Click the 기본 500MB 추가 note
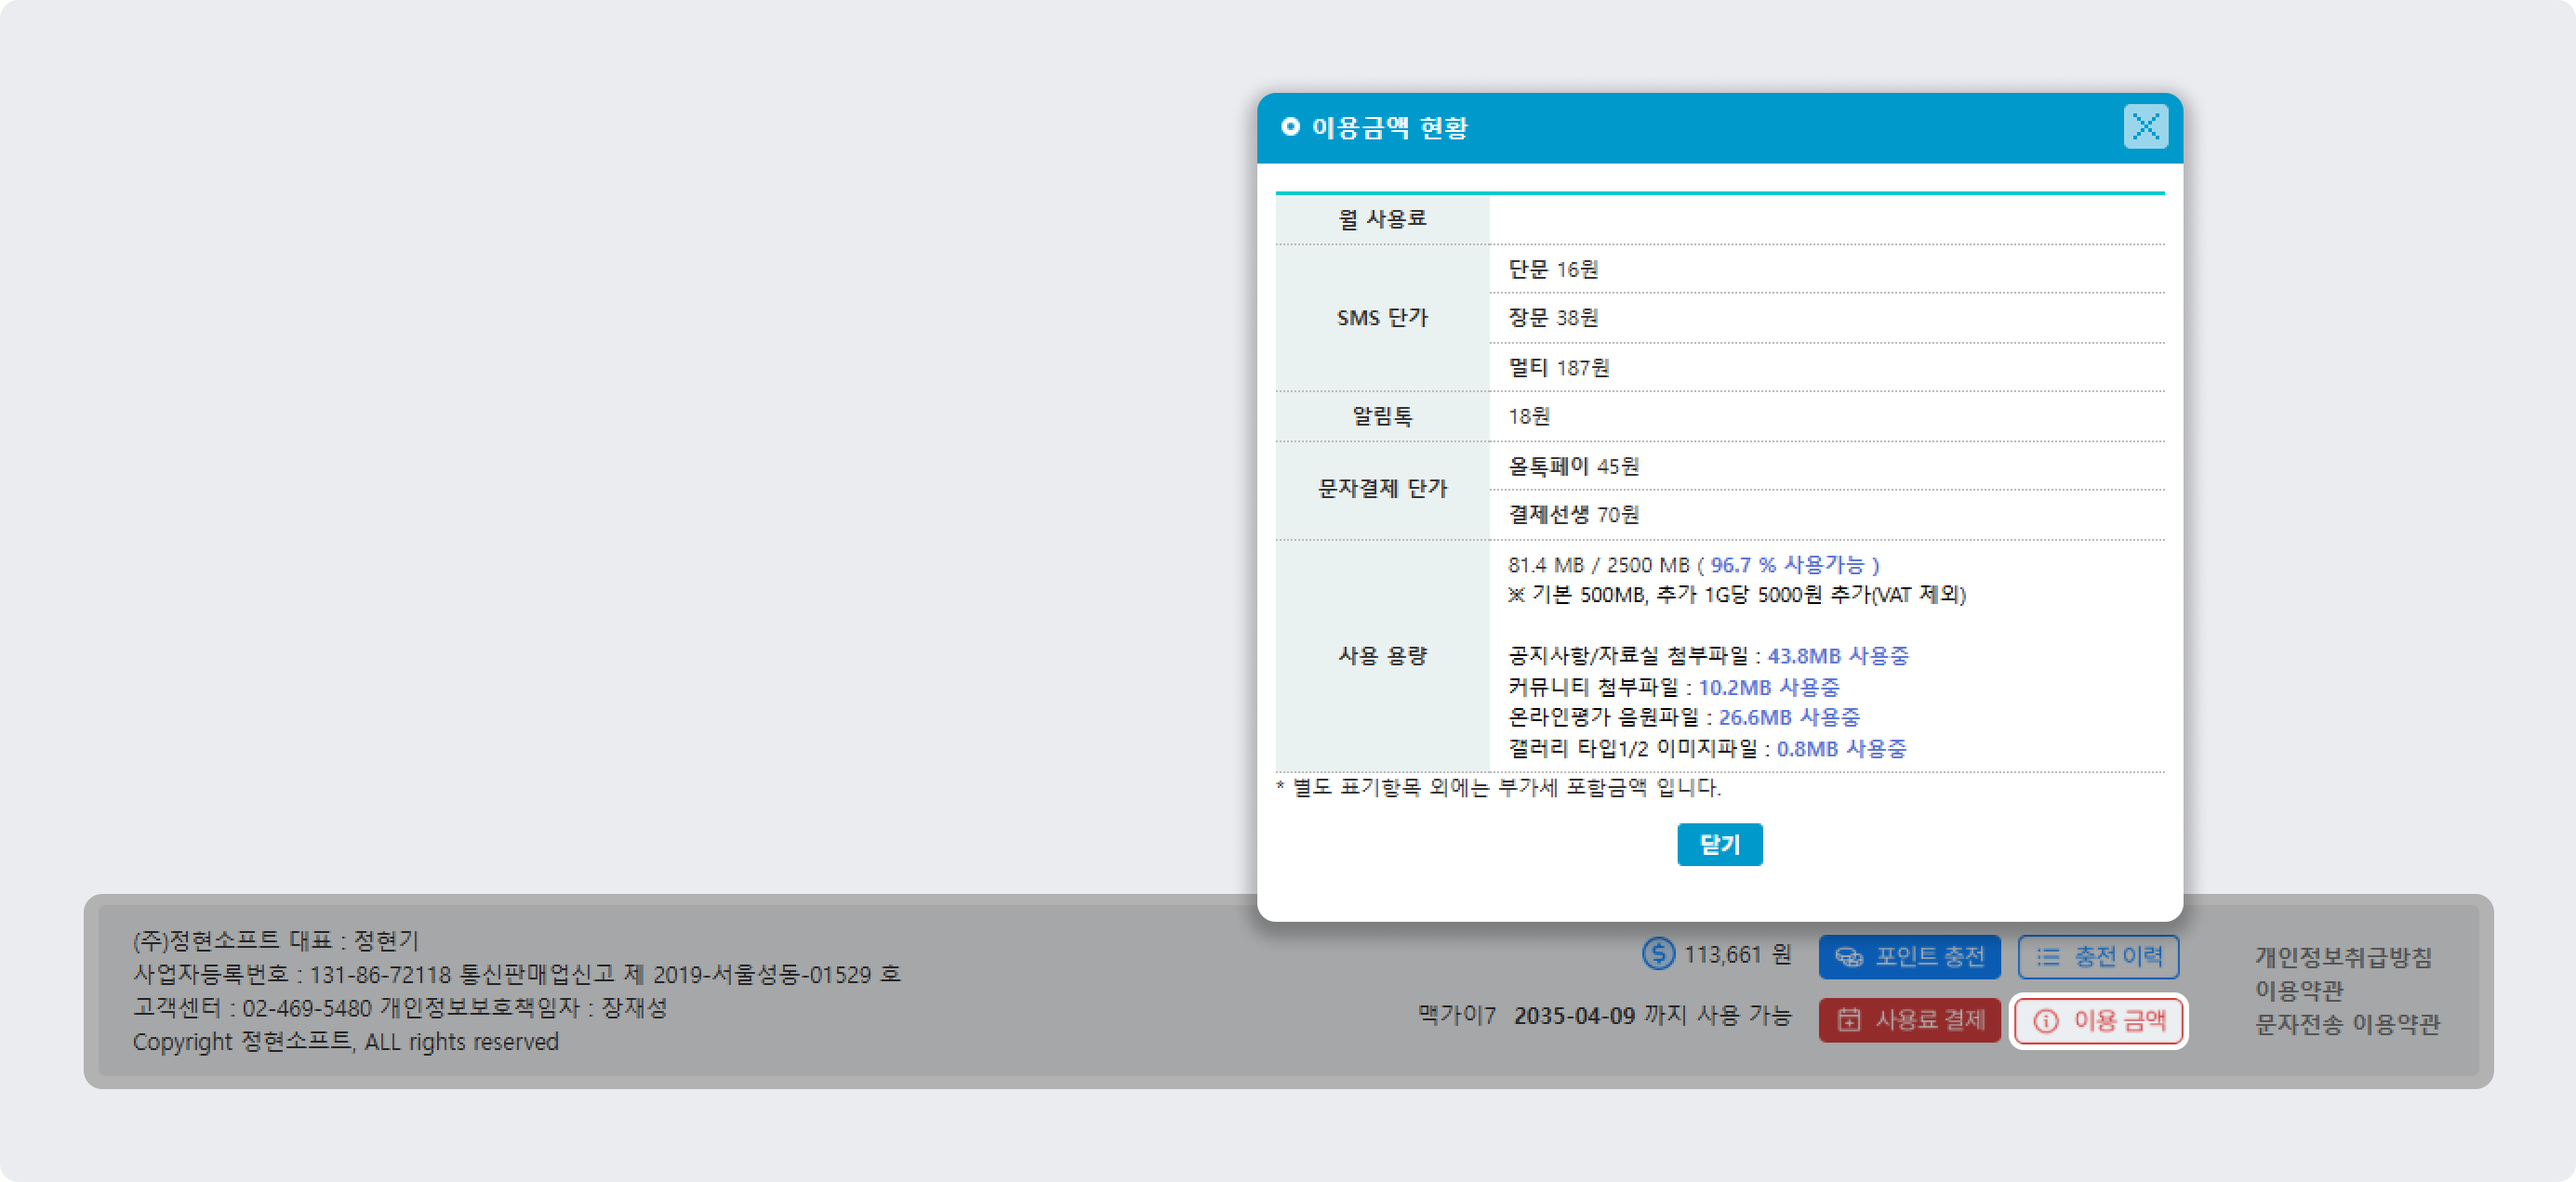Image resolution: width=2576 pixels, height=1182 pixels. pyautogui.click(x=1736, y=596)
